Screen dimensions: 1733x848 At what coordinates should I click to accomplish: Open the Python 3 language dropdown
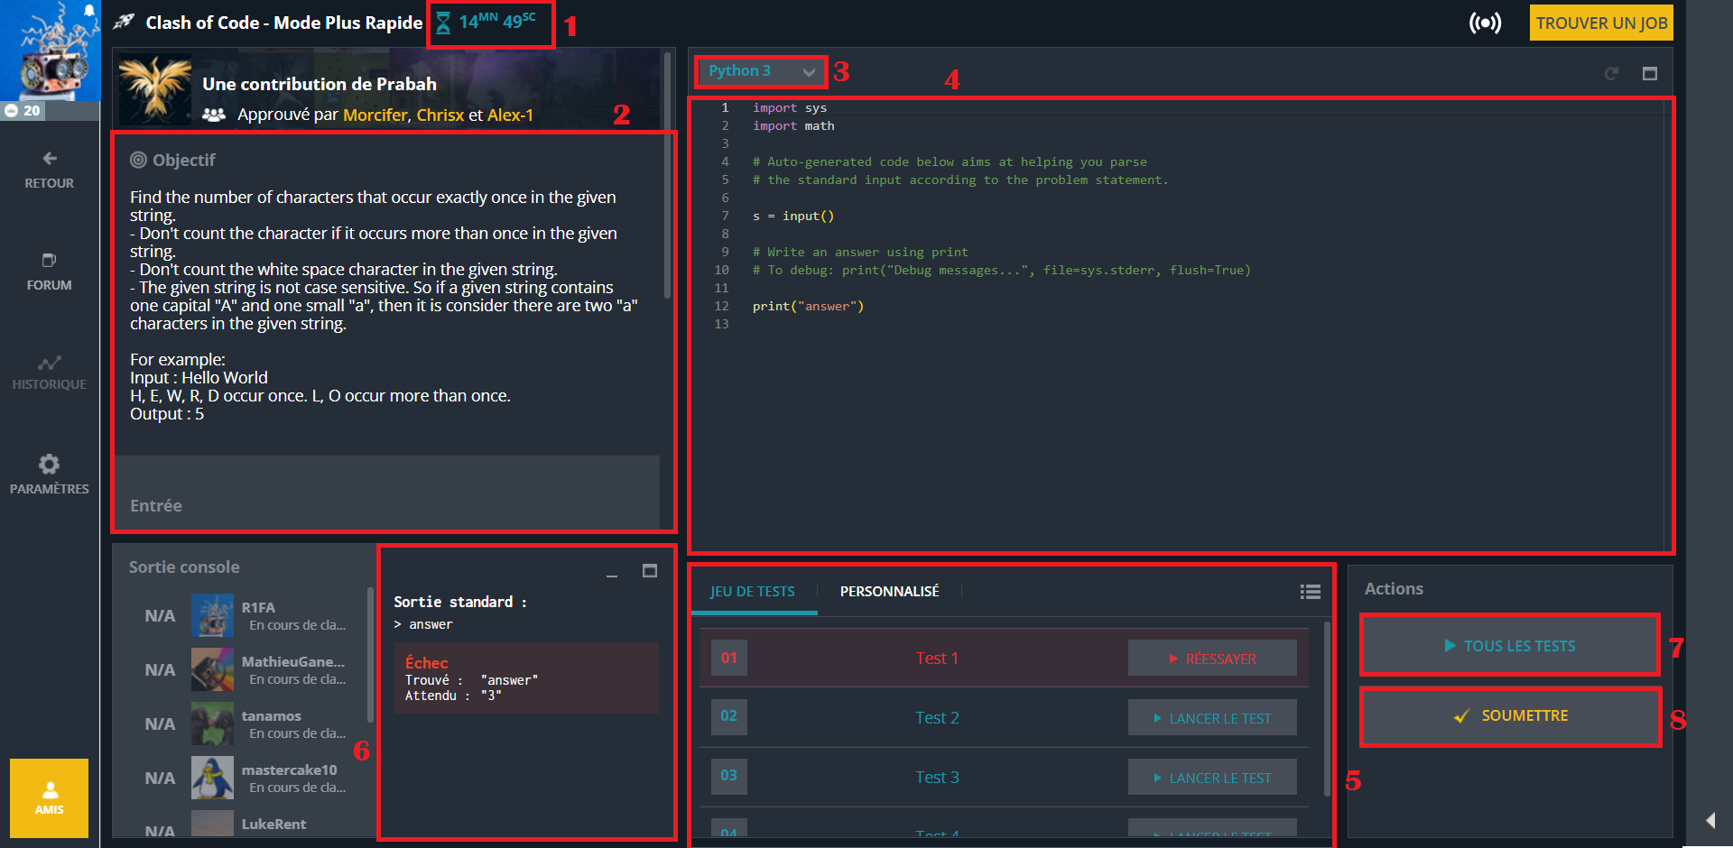click(761, 71)
